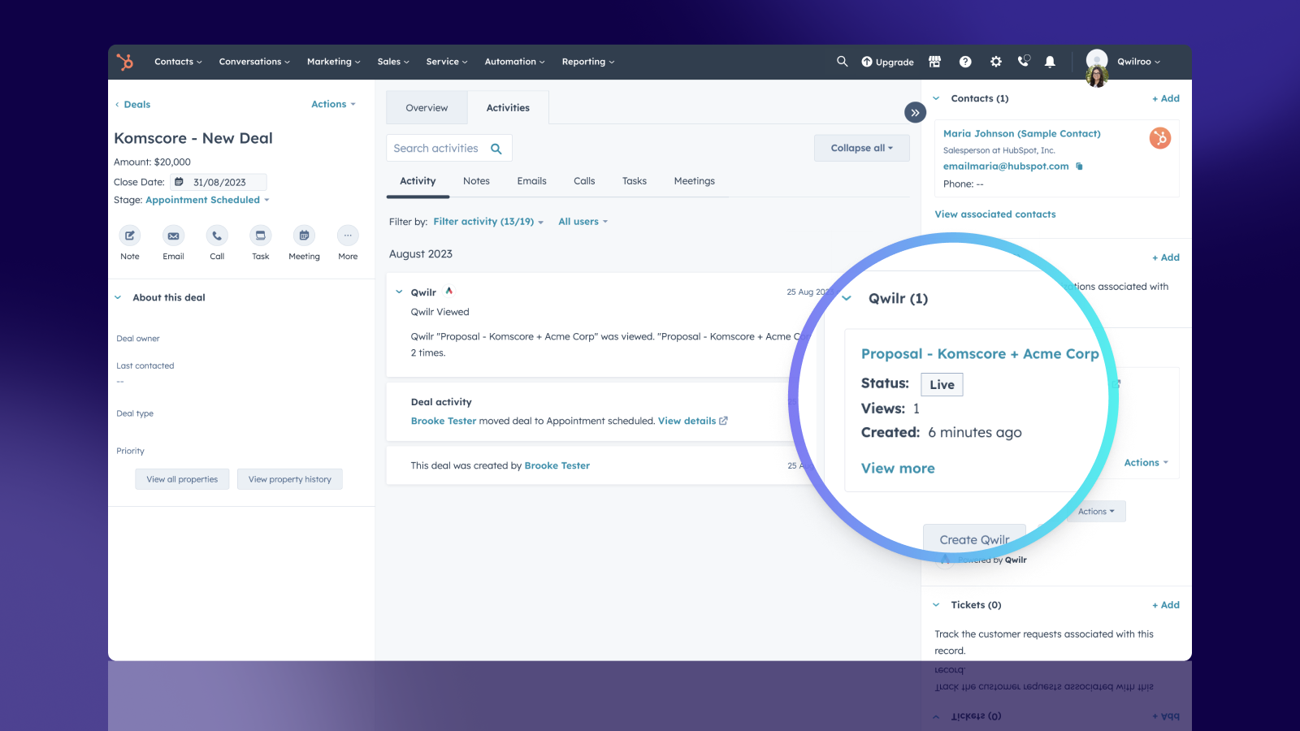Click the search magnifier in top bar

click(x=842, y=62)
